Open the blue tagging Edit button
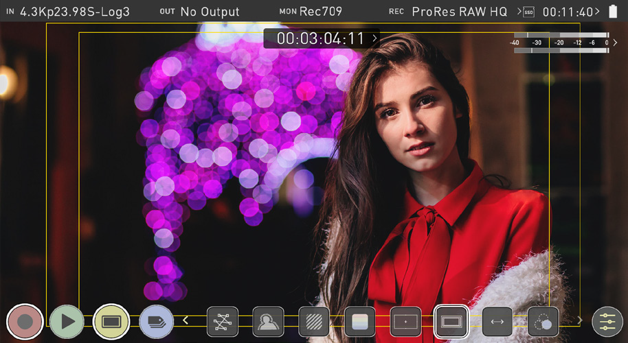628x343 pixels. (156, 321)
